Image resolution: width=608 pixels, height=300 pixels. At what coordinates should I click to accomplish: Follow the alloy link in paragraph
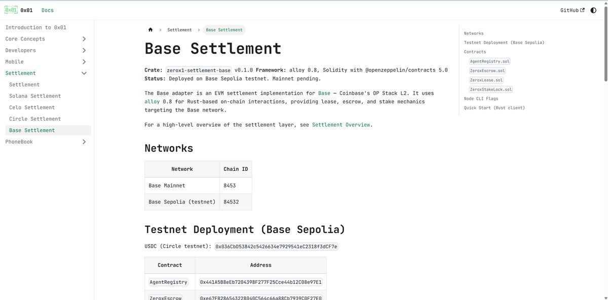pyautogui.click(x=152, y=102)
